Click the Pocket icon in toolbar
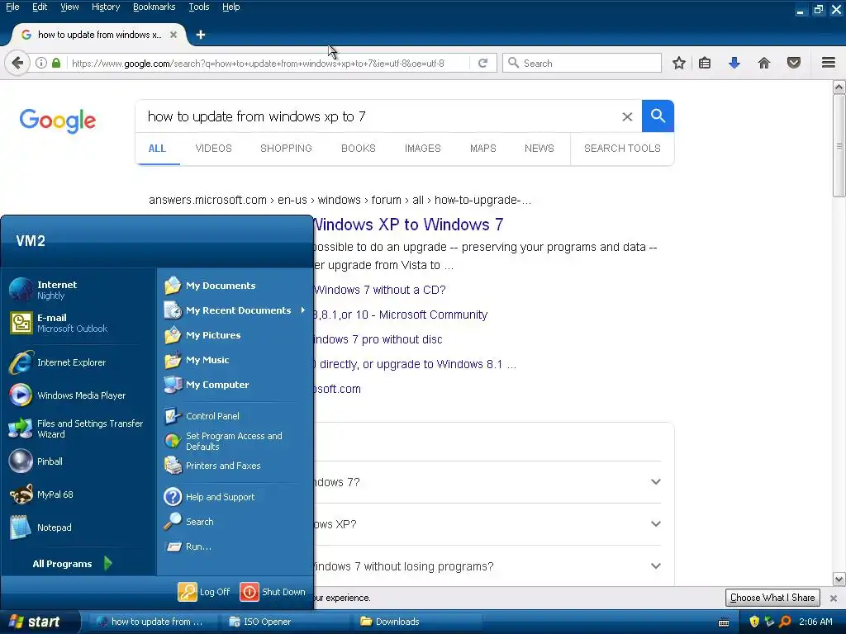The width and height of the screenshot is (846, 634). click(794, 63)
